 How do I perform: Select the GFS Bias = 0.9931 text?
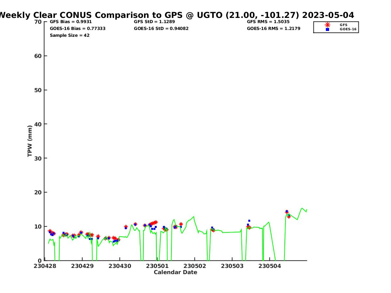tap(71, 22)
